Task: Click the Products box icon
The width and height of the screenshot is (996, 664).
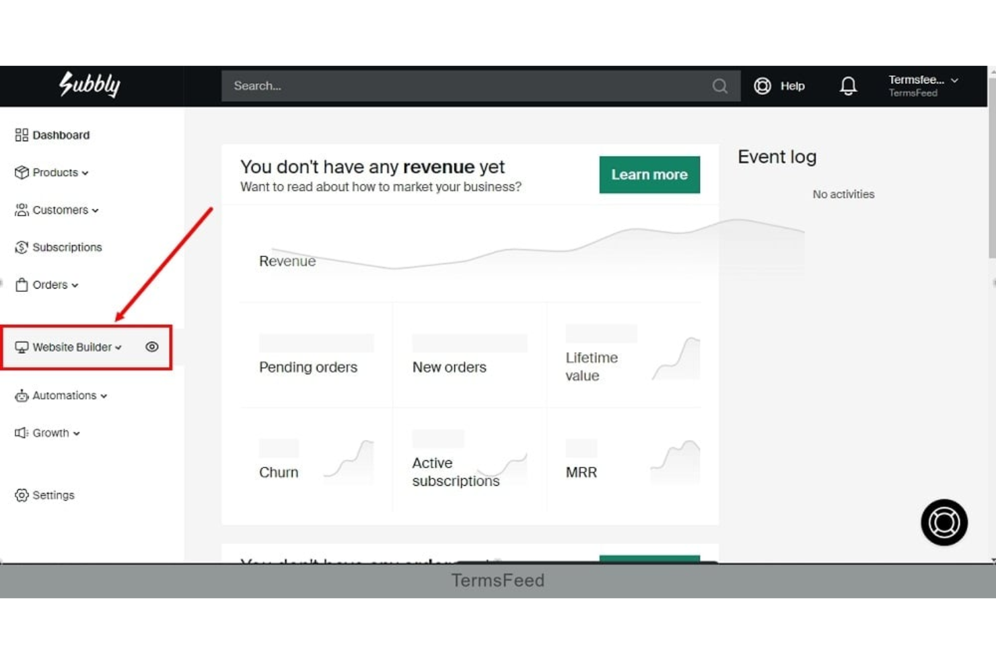Action: click(x=21, y=172)
